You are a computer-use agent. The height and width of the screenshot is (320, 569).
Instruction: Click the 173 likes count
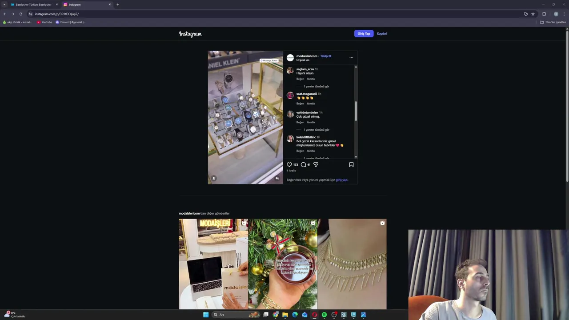(x=296, y=164)
